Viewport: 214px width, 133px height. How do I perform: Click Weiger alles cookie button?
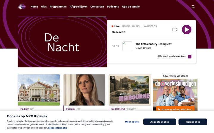[x=193, y=122]
